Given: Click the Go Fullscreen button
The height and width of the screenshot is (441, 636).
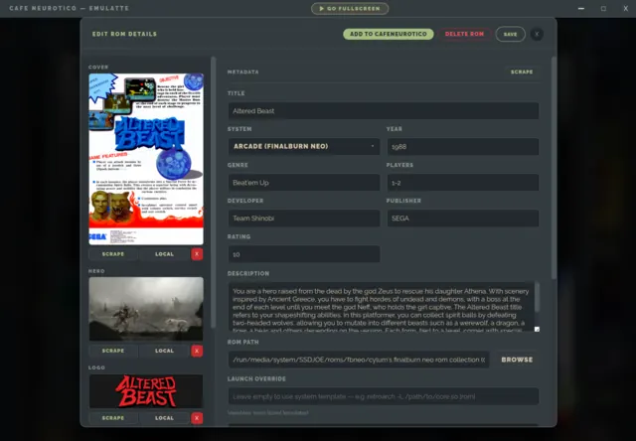Looking at the screenshot, I should coord(350,9).
